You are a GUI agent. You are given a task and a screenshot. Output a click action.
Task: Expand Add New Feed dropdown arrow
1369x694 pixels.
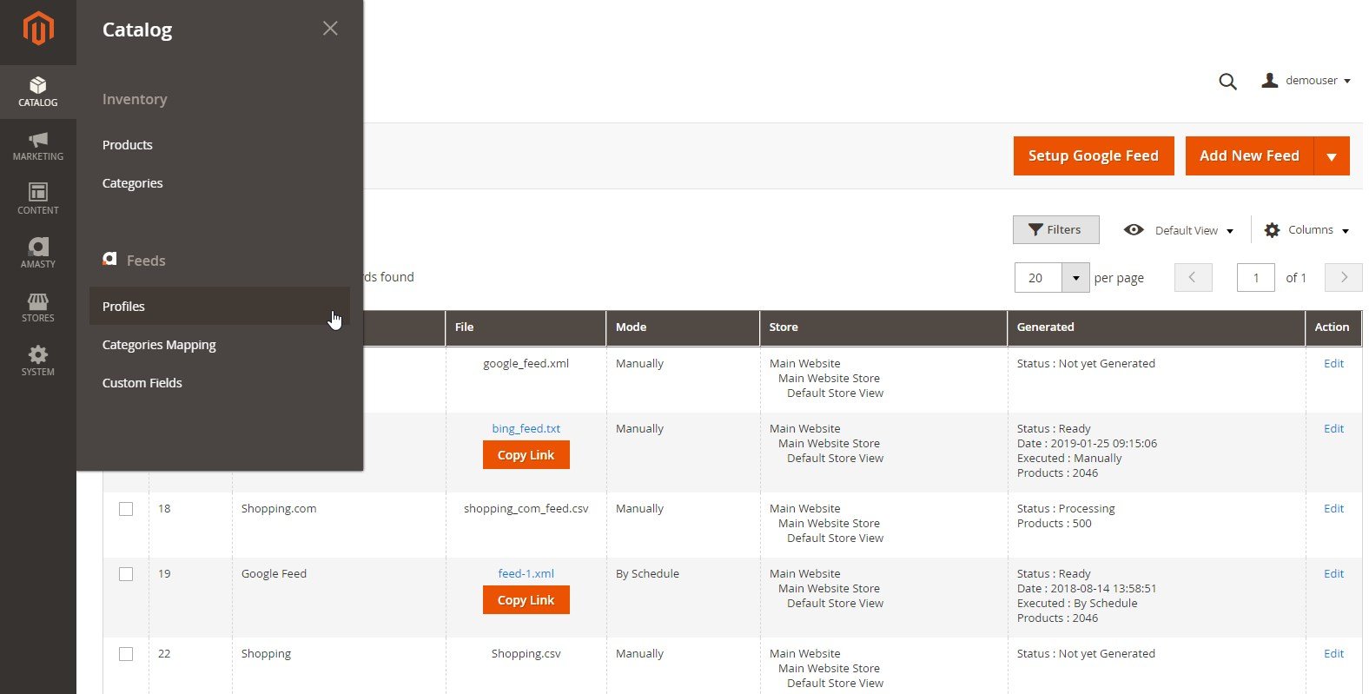coord(1332,156)
